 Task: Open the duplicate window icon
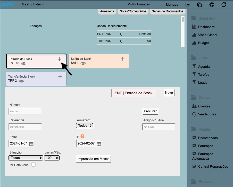[199, 5]
